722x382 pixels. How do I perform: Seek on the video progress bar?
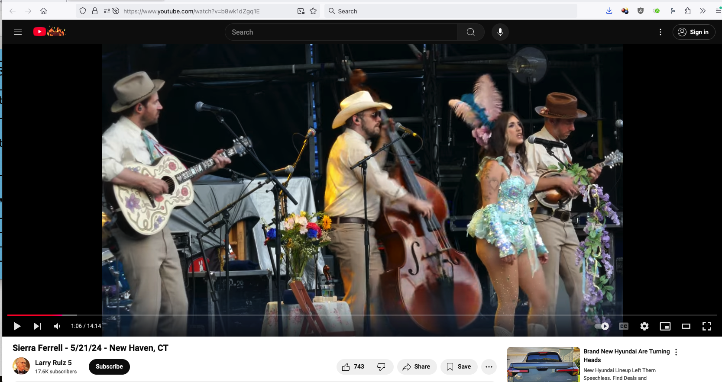pyautogui.click(x=362, y=315)
